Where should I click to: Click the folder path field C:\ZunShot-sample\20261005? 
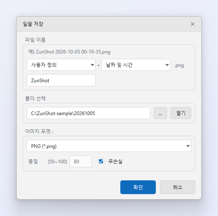click(88, 113)
